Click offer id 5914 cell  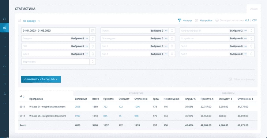pyautogui.click(x=22, y=107)
